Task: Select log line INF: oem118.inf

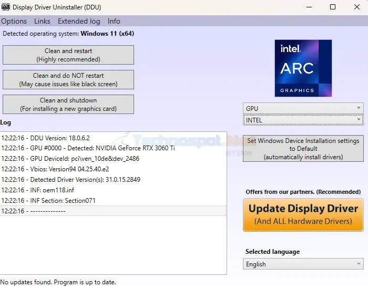Action: click(x=113, y=190)
